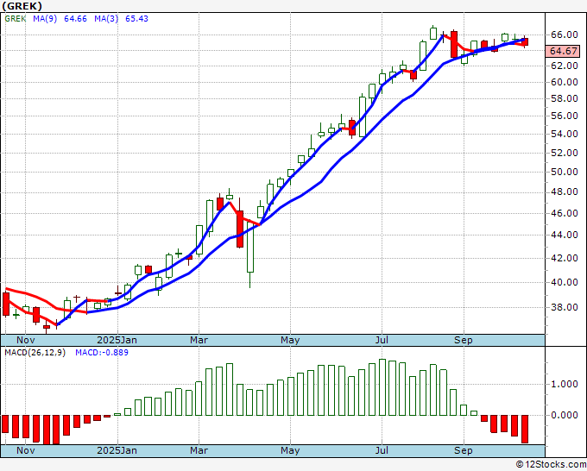Click Sep on the MACD panel date axis
The image size is (587, 471).
(463, 450)
